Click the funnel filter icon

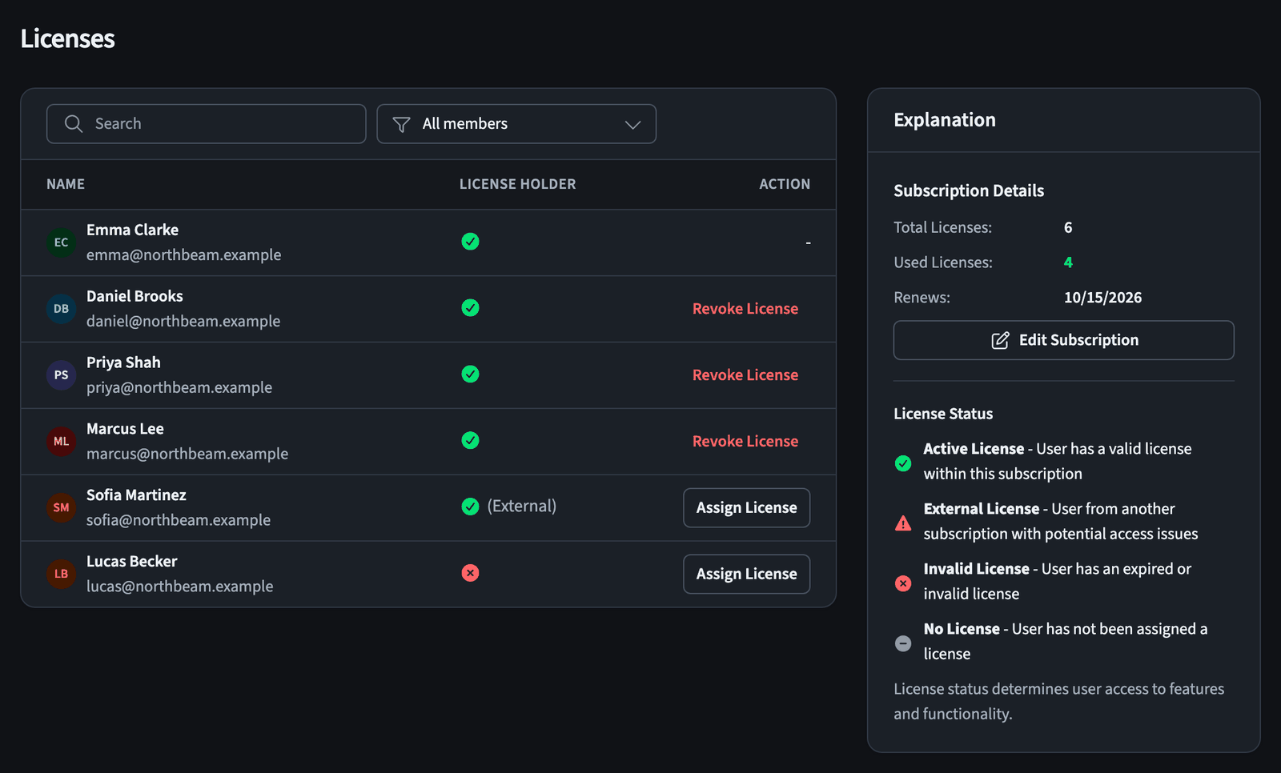point(402,124)
